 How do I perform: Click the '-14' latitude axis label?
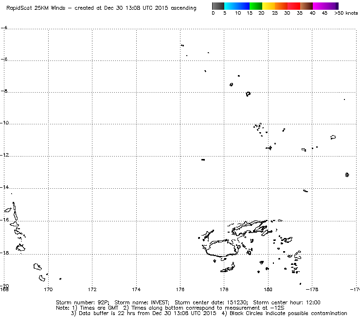coord(4,187)
